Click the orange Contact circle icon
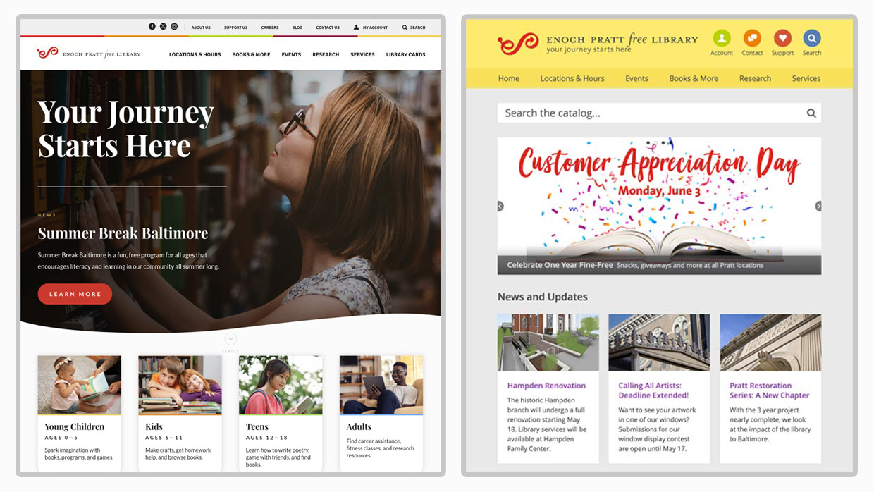 click(x=752, y=38)
